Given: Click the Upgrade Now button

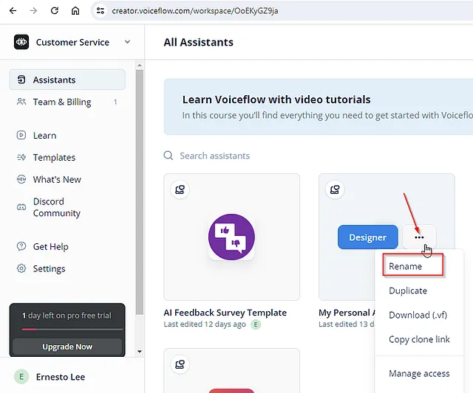Looking at the screenshot, I should pos(67,347).
